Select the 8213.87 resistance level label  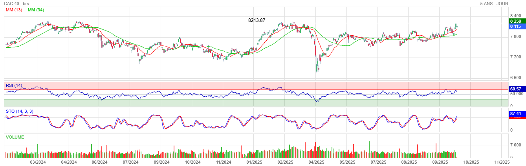coord(257,20)
